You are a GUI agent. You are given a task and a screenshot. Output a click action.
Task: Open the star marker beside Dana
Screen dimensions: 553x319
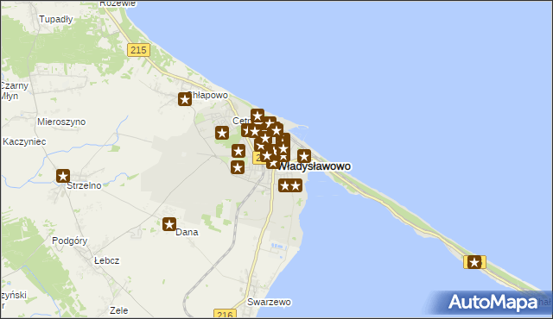pos(169,224)
